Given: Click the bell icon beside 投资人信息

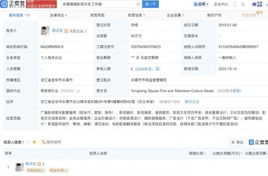Looking at the screenshot, I should click(x=34, y=142).
